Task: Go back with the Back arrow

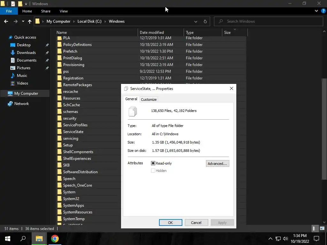Action: [6, 21]
